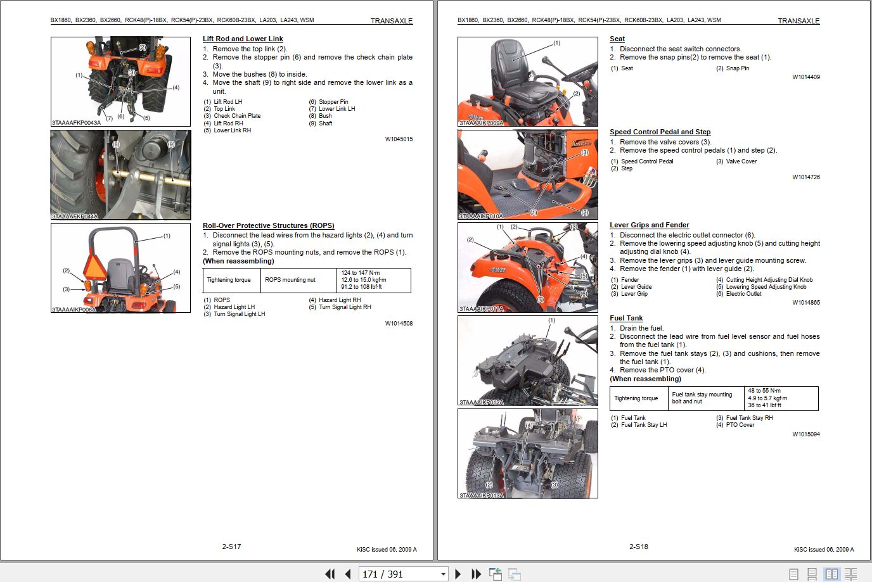Image resolution: width=872 pixels, height=582 pixels.
Task: Open the page number dropdown arrow
Action: (443, 574)
